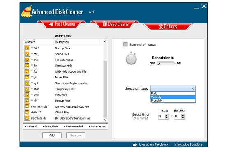
Task: Toggle the *.xlk Backup Files checkbox
Action: click(27, 101)
